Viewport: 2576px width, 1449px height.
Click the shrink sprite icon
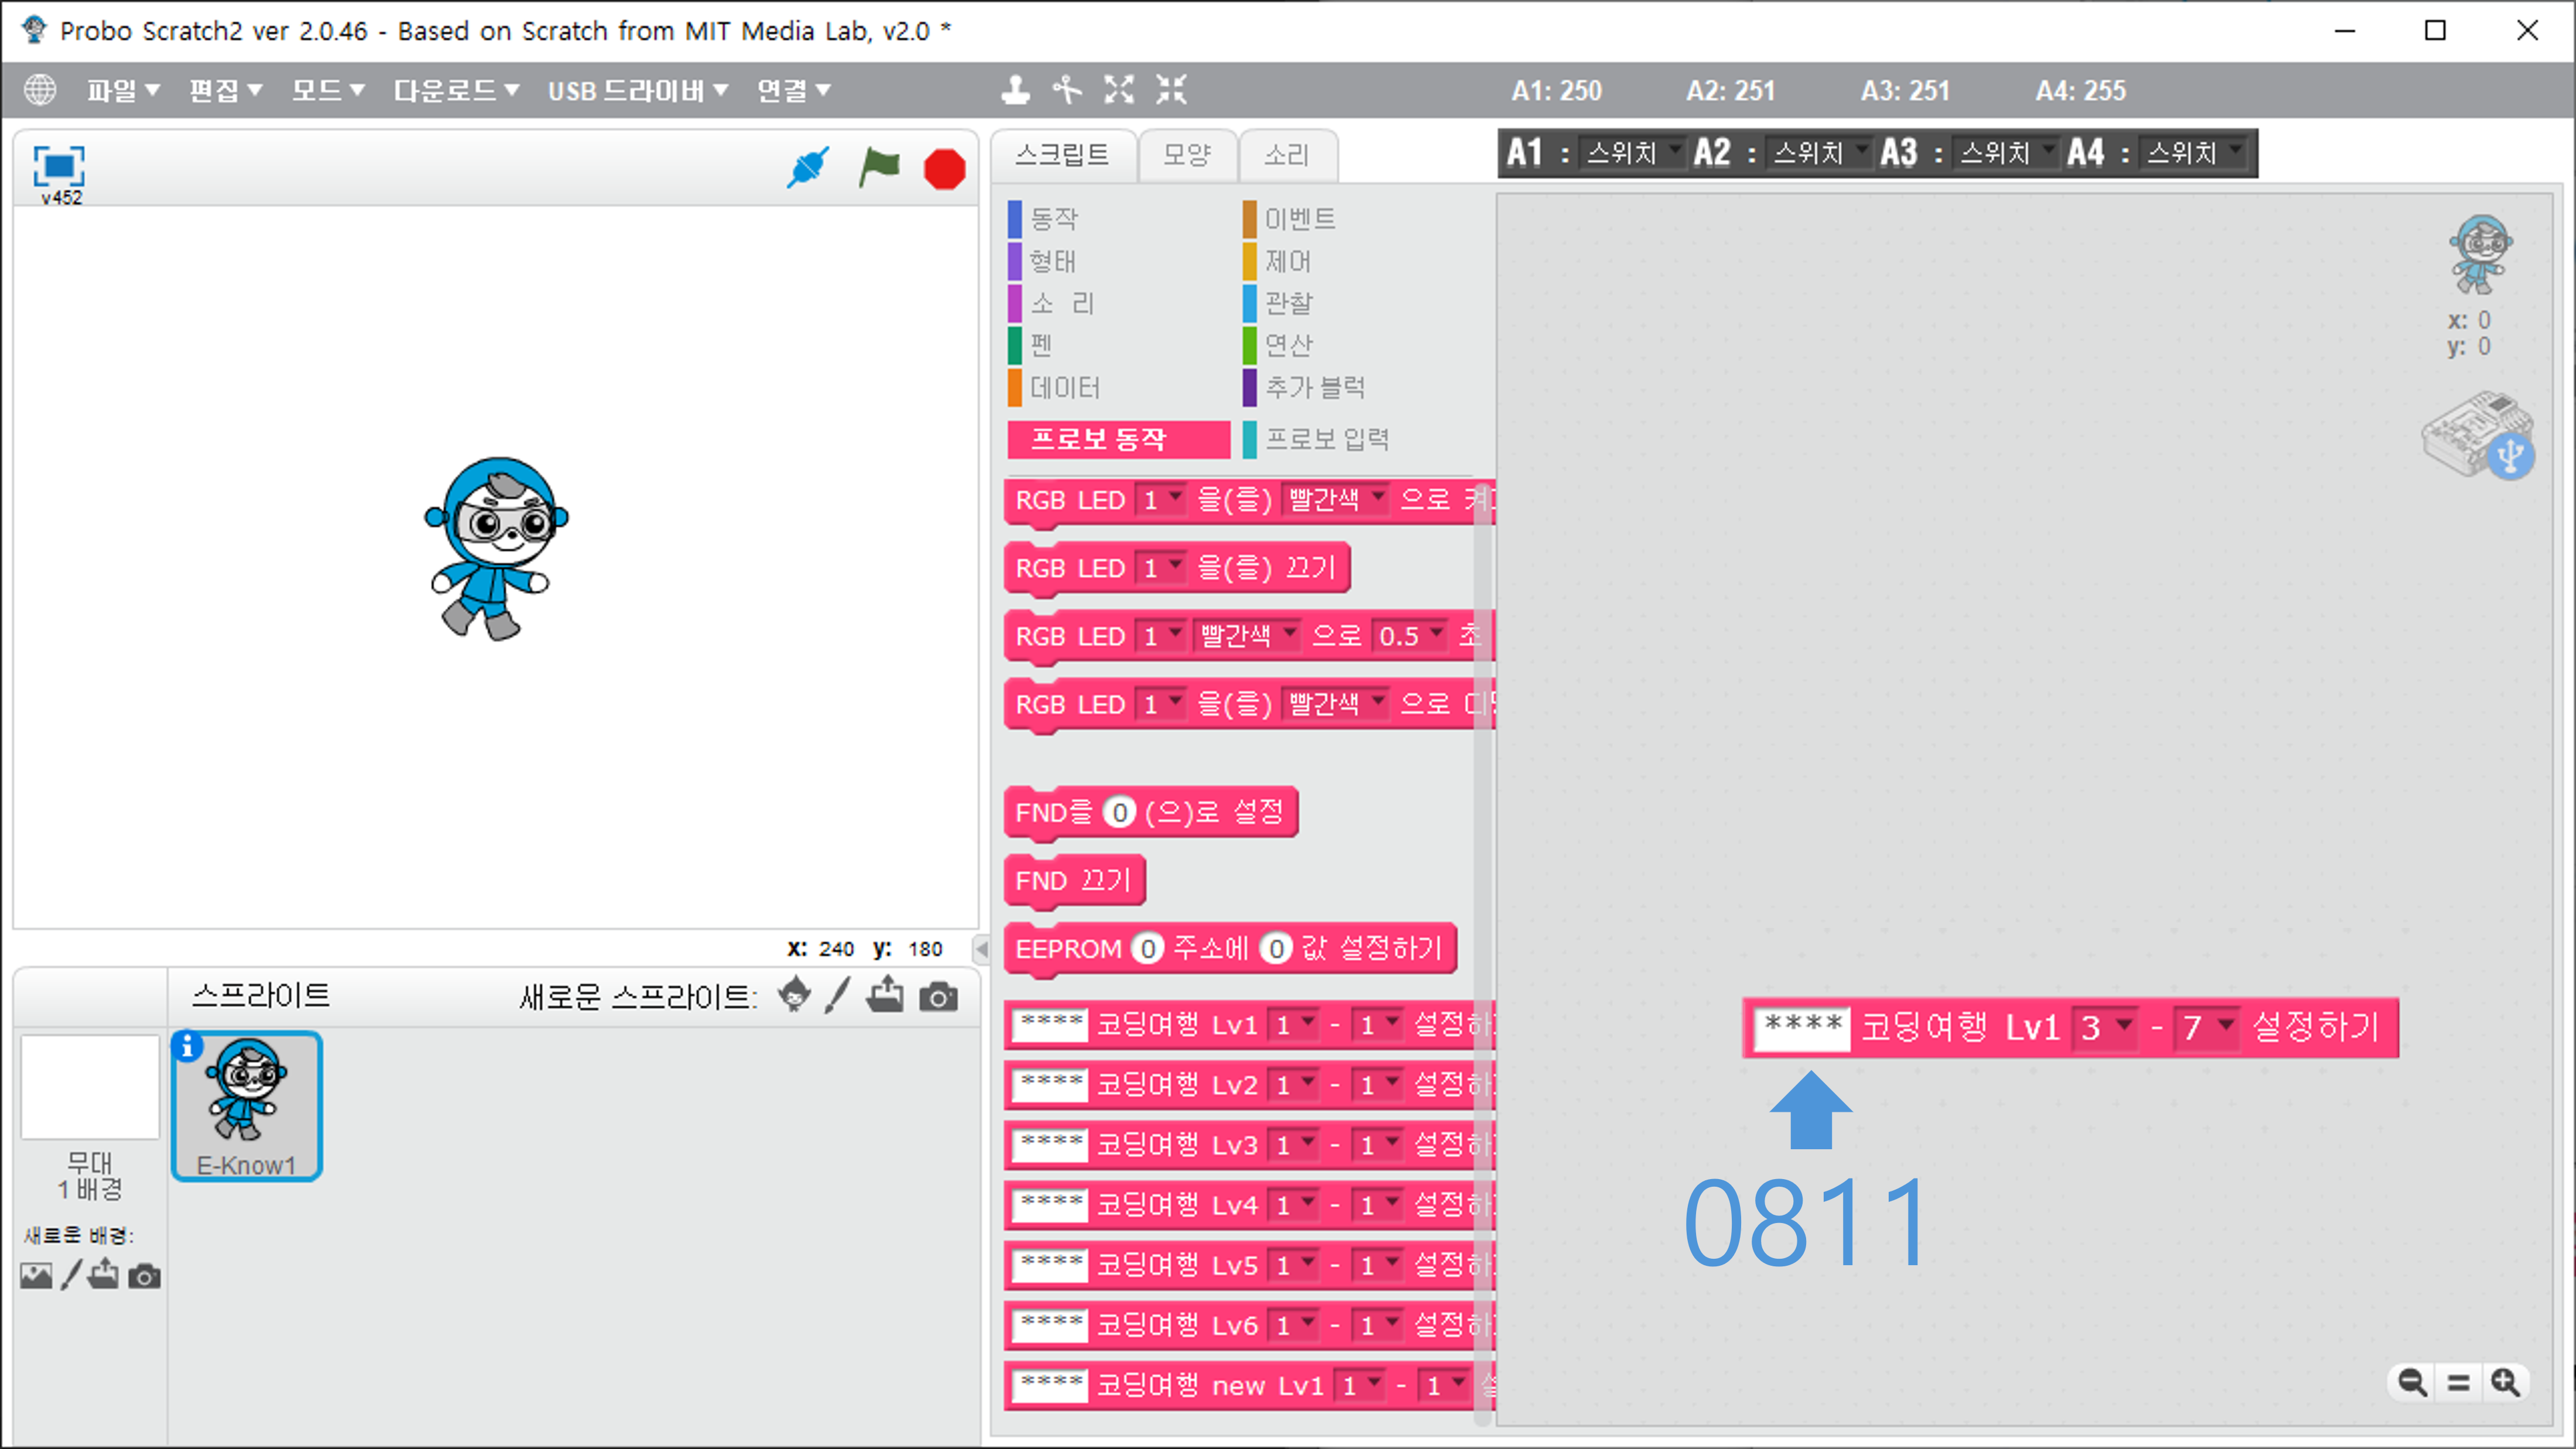(1171, 90)
